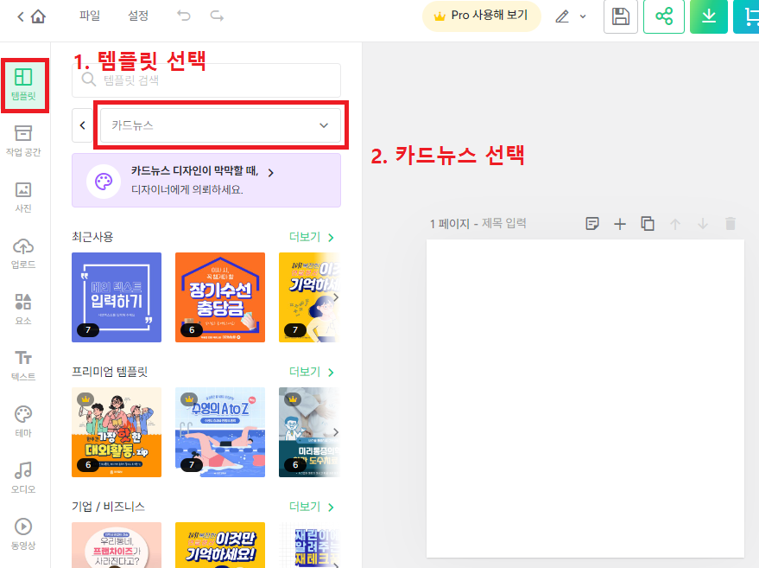The width and height of the screenshot is (759, 568).
Task: Open the 동영상 sidebar panel
Action: point(23,533)
